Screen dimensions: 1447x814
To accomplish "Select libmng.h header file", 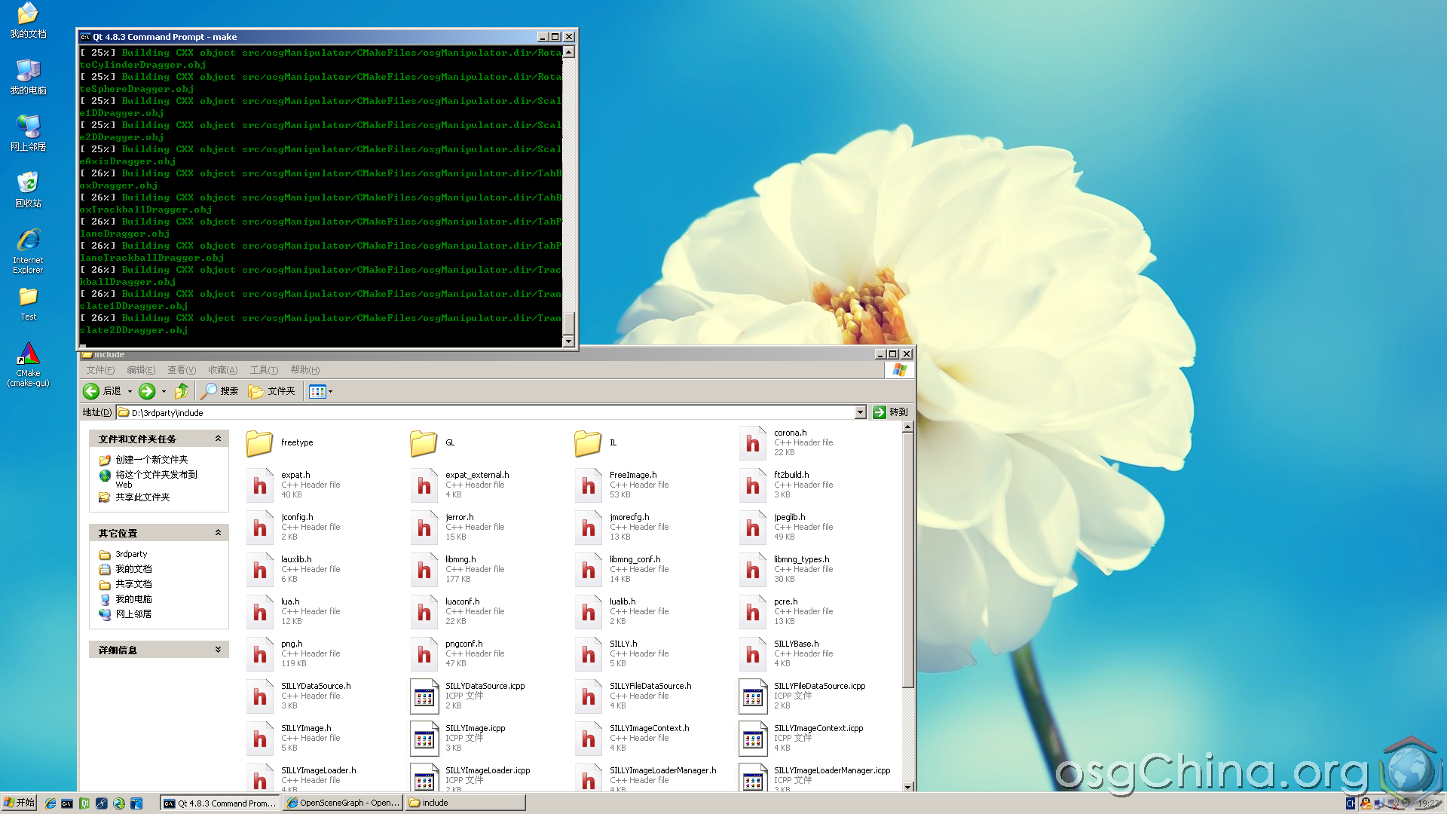I will tap(457, 570).
